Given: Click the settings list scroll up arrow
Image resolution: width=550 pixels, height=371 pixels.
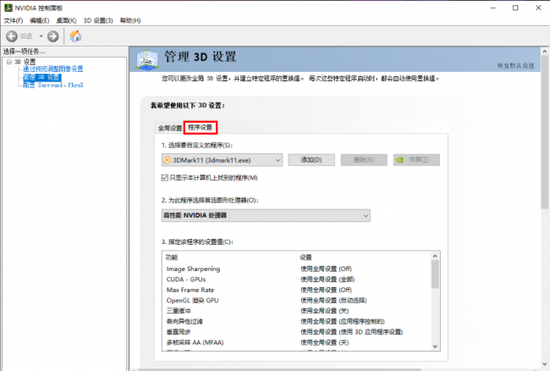Looking at the screenshot, I should pyautogui.click(x=435, y=256).
